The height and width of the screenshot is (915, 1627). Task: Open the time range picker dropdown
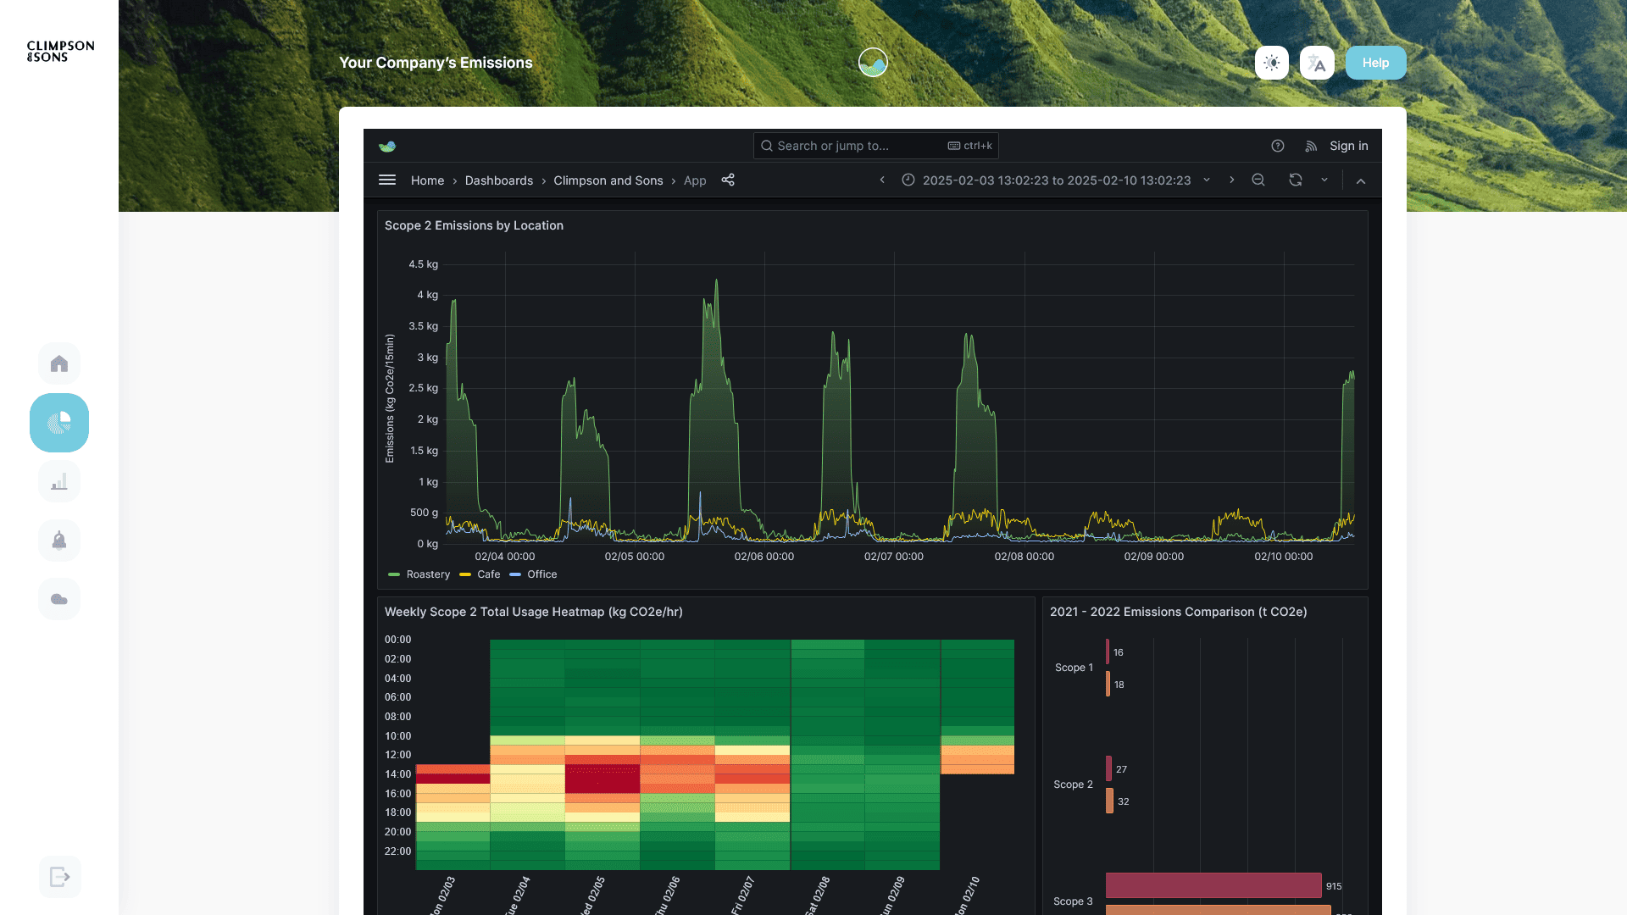tap(1057, 180)
